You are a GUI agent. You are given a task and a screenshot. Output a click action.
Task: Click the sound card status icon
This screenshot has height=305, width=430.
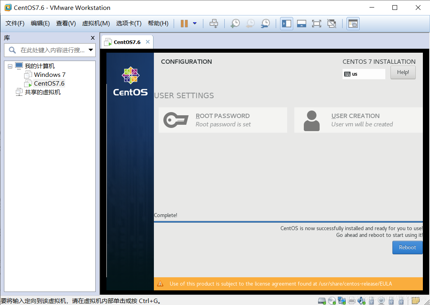tap(362, 301)
